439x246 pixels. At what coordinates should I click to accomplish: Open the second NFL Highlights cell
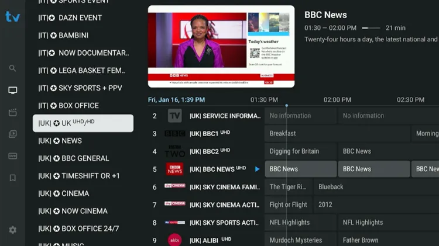389,223
